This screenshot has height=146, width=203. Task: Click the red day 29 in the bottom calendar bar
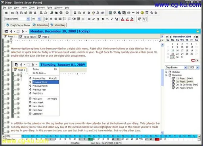pyautogui.click(x=157, y=139)
